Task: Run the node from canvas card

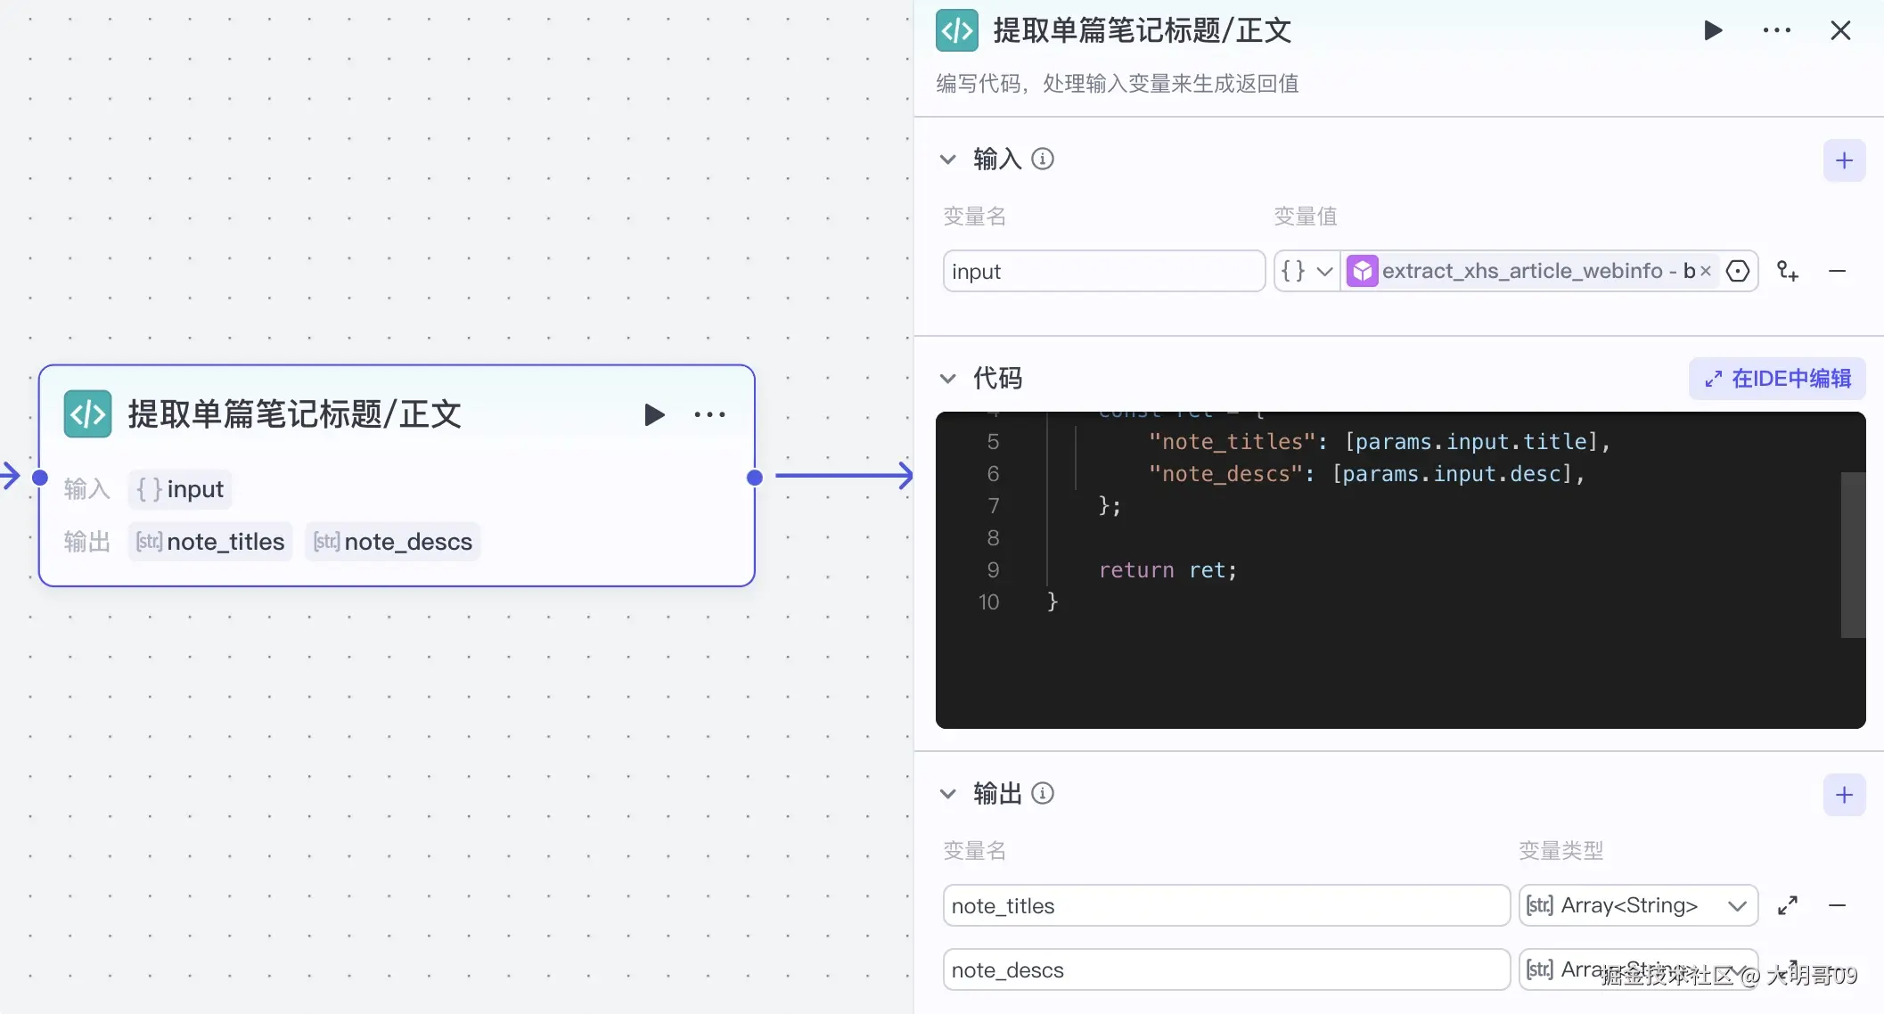Action: (x=654, y=414)
